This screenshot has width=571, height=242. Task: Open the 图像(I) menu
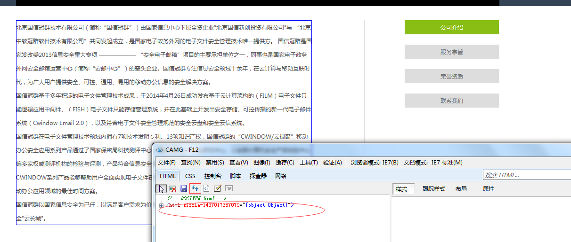coord(262,163)
